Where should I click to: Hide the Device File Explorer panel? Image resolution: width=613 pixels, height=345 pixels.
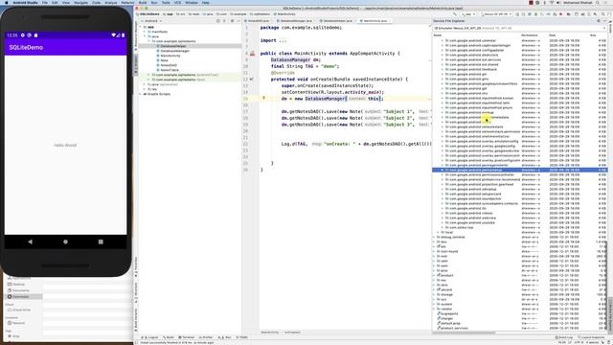click(604, 21)
